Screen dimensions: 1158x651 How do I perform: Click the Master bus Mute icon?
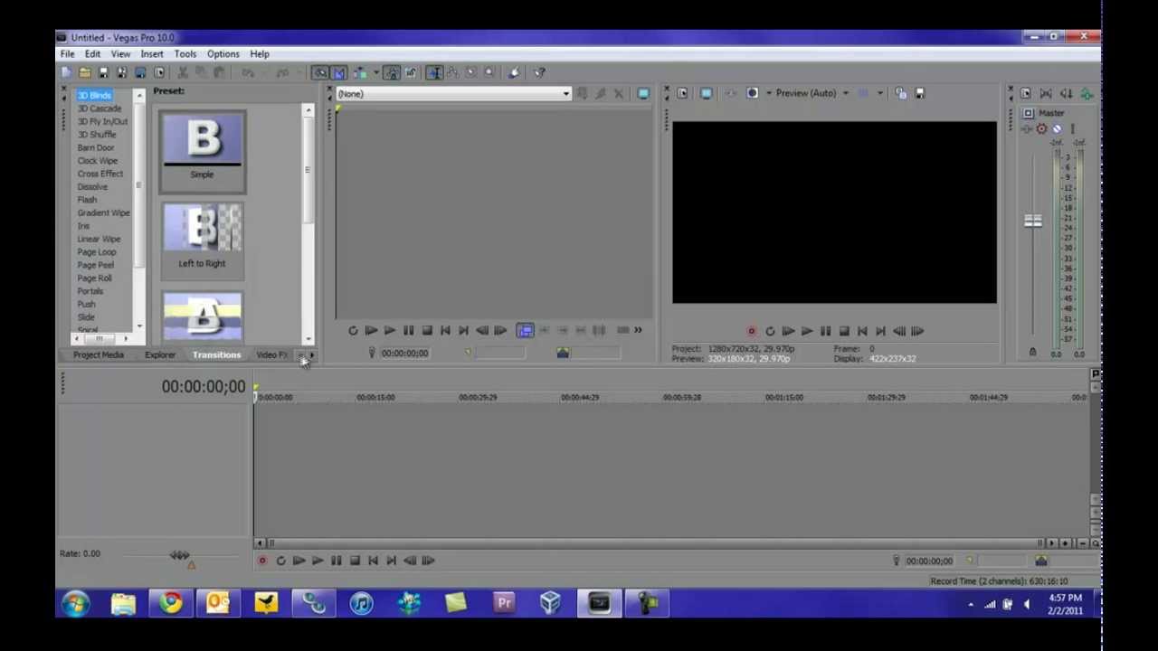click(x=1057, y=128)
